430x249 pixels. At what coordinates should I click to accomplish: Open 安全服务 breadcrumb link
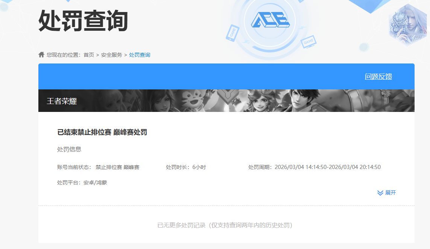click(x=112, y=55)
